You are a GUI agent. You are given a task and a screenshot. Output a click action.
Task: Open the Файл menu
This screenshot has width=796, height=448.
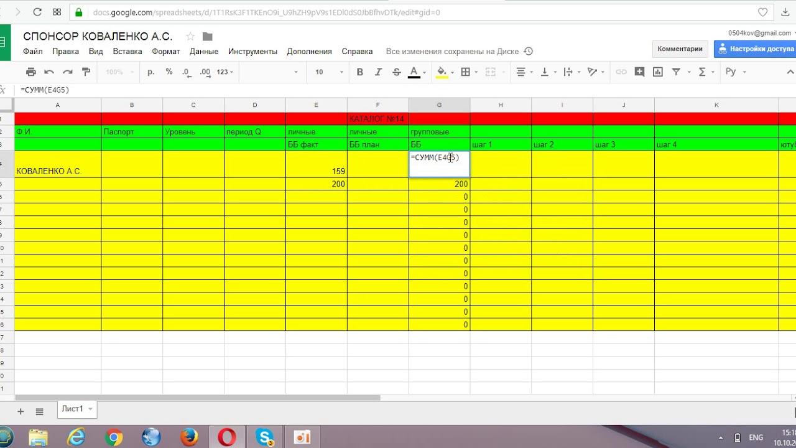33,52
